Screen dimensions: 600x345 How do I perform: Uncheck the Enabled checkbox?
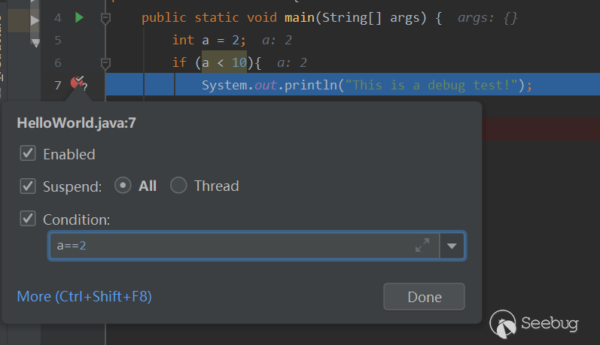[28, 153]
